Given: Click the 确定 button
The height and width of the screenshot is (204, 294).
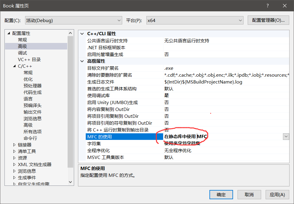Looking at the screenshot, I should pyautogui.click(x=221, y=194).
